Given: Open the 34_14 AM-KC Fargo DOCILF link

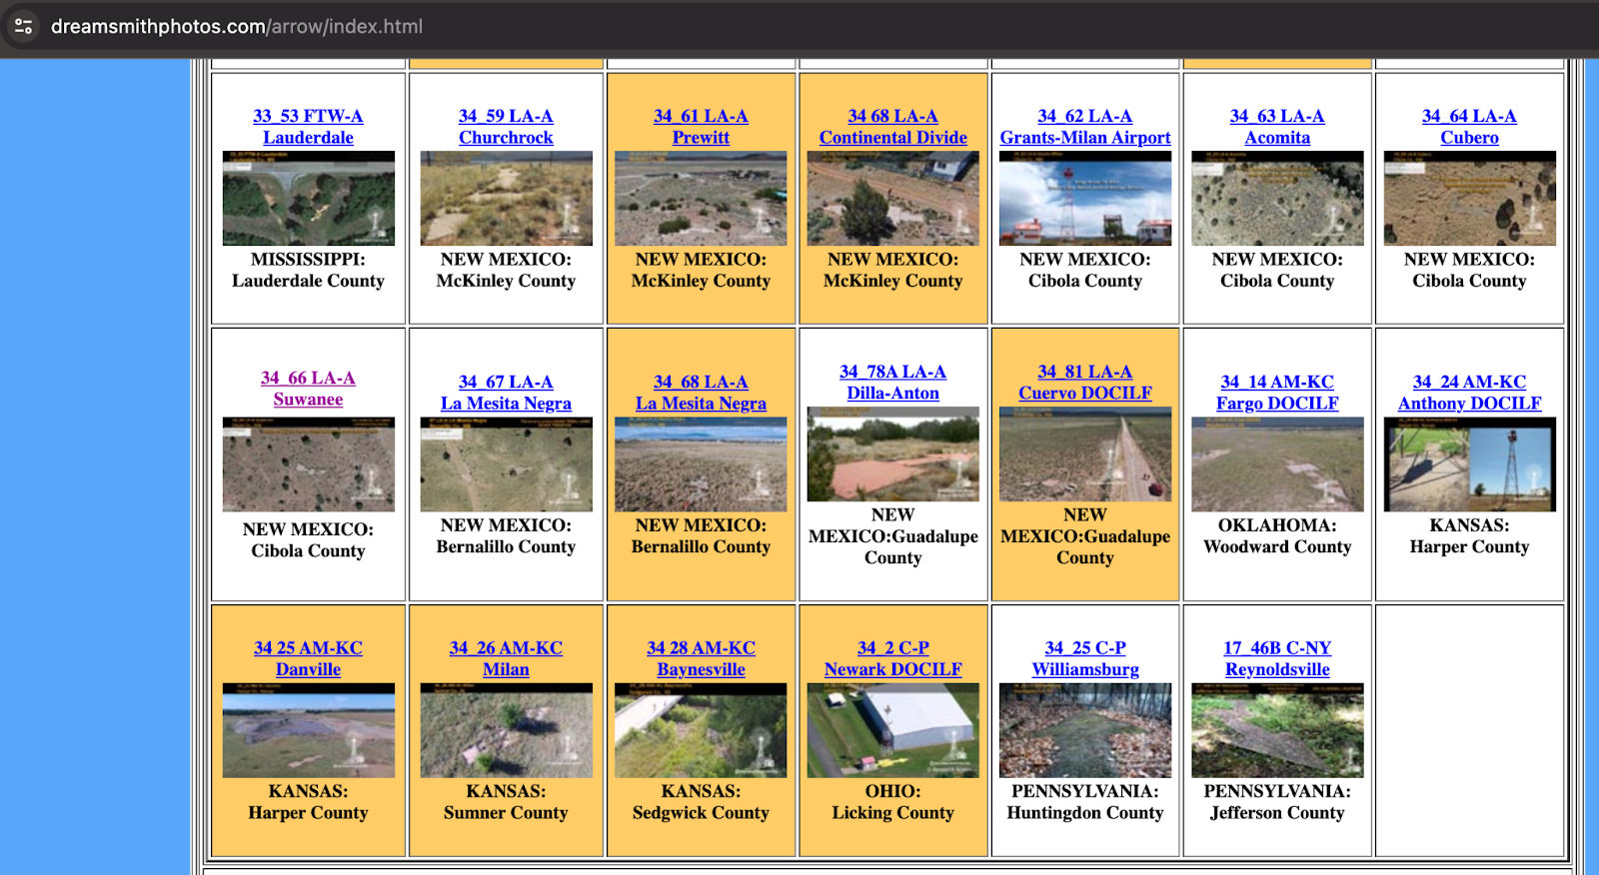Looking at the screenshot, I should [x=1277, y=393].
